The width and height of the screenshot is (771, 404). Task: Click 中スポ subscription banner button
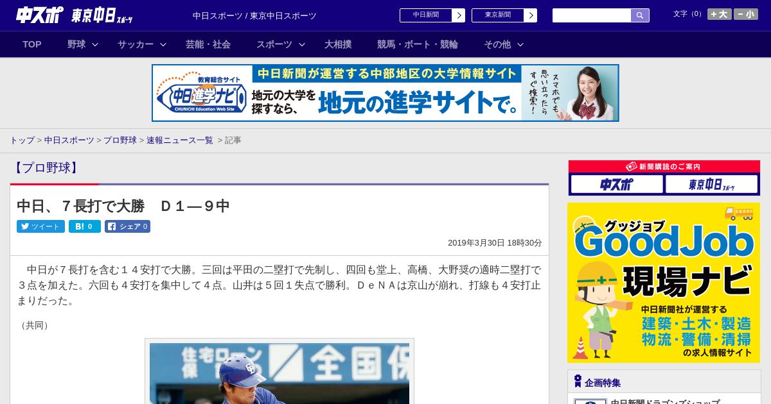(617, 185)
